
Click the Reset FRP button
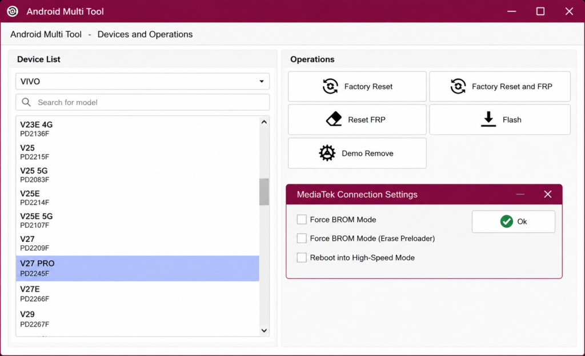pyautogui.click(x=357, y=120)
